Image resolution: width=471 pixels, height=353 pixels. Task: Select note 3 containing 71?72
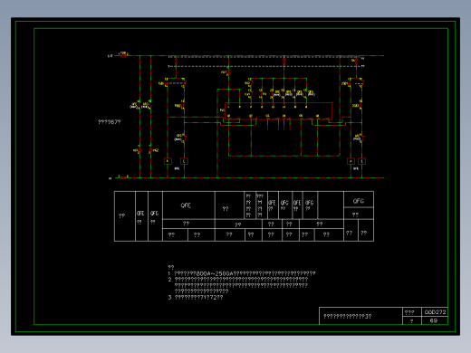(196, 297)
